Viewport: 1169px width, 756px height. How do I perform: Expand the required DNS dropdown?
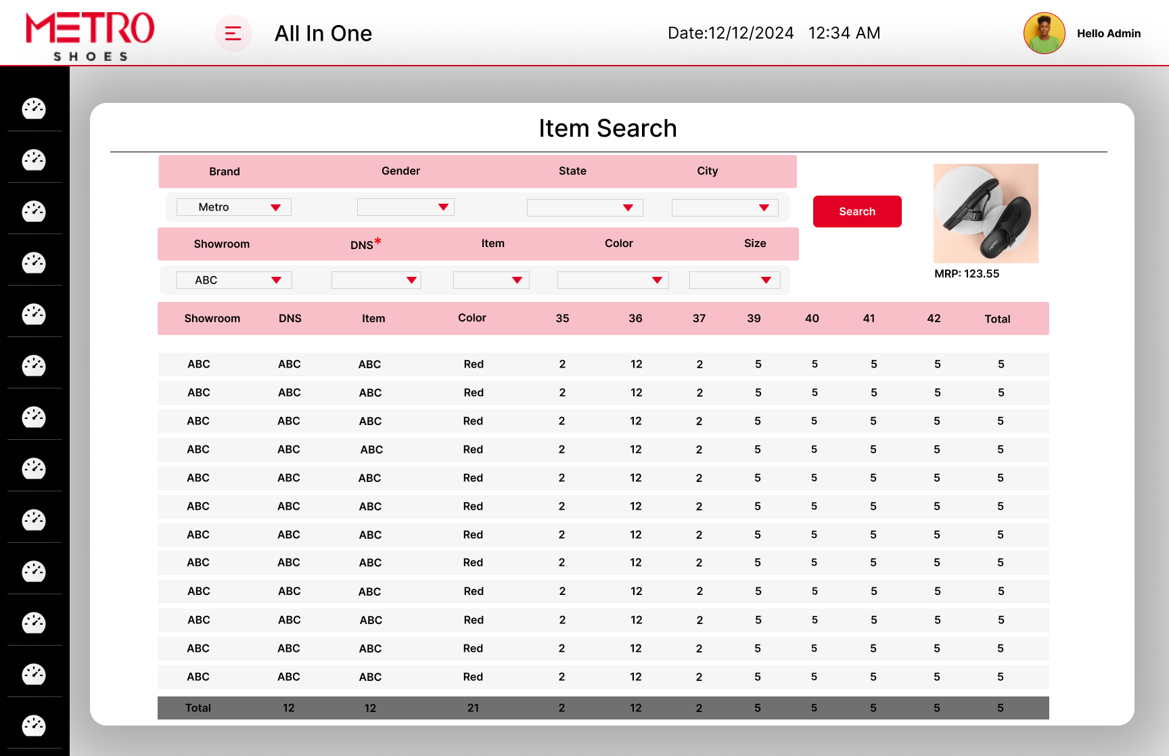pyautogui.click(x=376, y=280)
